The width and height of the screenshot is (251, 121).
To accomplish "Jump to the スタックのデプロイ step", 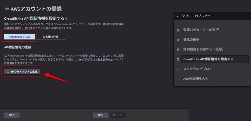I will (197, 69).
